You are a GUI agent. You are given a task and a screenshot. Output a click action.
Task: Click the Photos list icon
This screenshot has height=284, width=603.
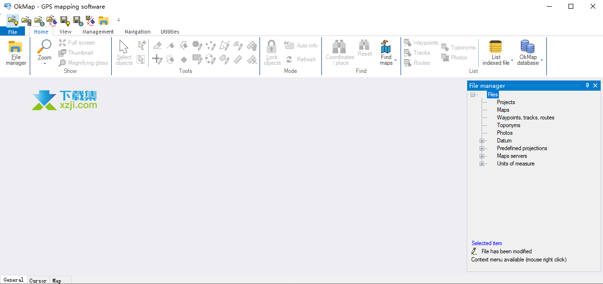pyautogui.click(x=445, y=58)
